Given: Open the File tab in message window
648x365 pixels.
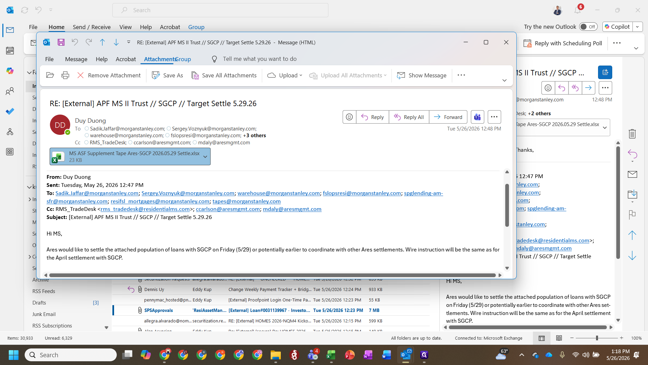Looking at the screenshot, I should (49, 59).
